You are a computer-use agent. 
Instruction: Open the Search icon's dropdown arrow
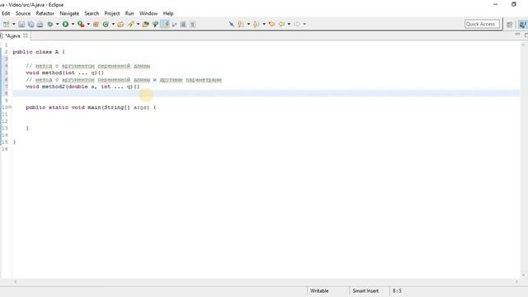click(x=138, y=24)
